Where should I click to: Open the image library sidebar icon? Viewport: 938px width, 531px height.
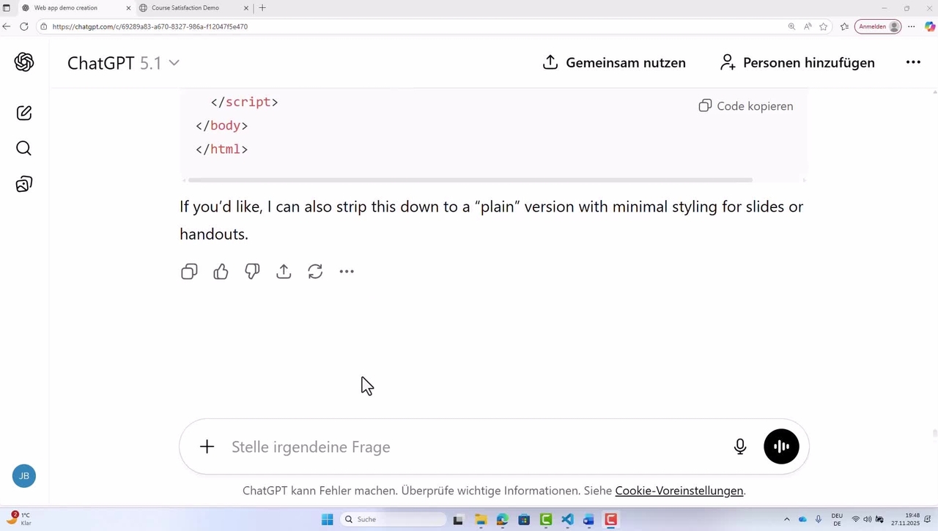pyautogui.click(x=24, y=184)
